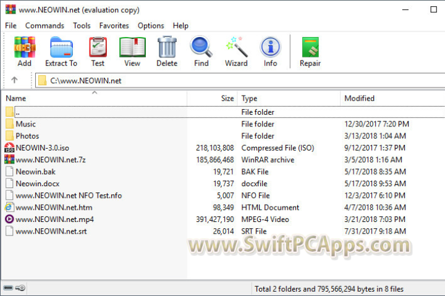Click size value 218,103,808

[x=215, y=148]
